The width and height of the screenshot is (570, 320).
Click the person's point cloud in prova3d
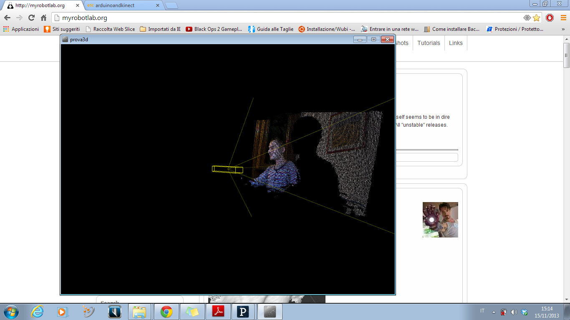[275, 167]
